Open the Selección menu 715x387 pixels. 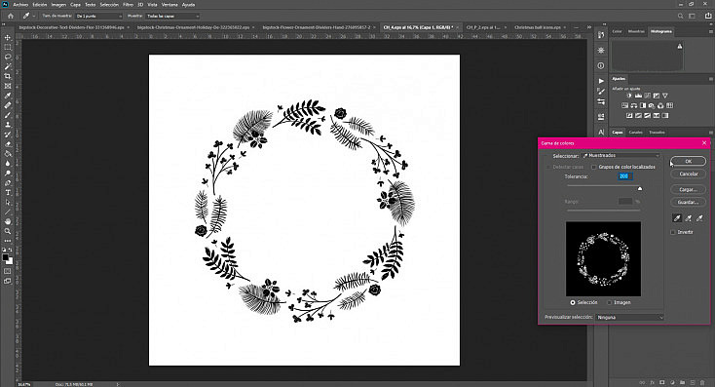109,5
